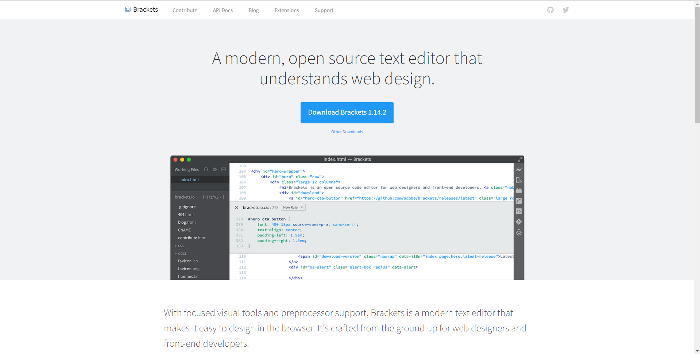The image size is (700, 354).
Task: Click the gear icon beside Working Files
Action: click(x=215, y=169)
